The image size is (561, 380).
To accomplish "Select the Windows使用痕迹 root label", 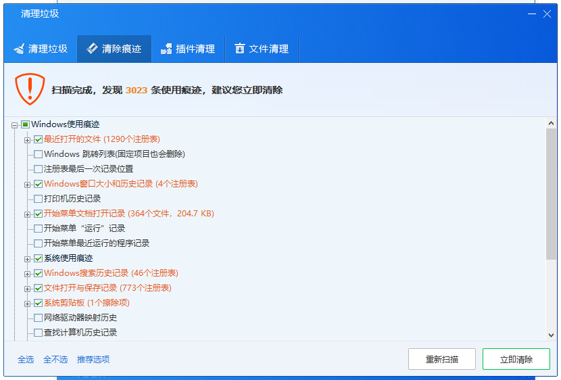I will [x=66, y=124].
